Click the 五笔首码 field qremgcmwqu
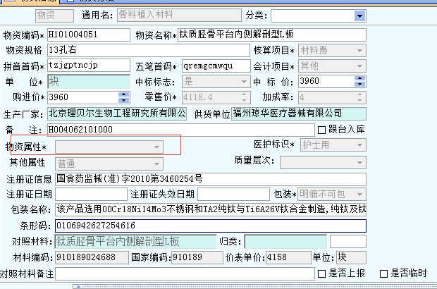 point(216,66)
